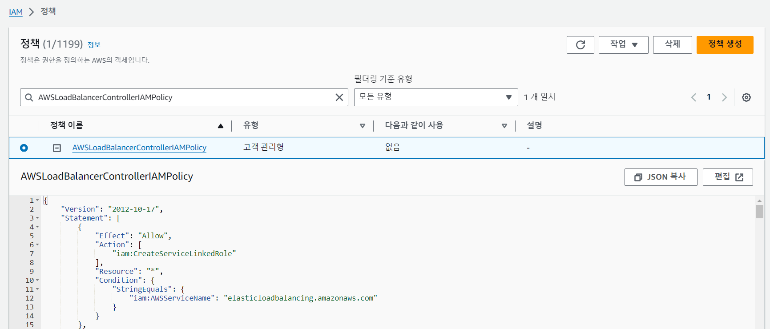This screenshot has width=770, height=329.
Task: Open the AWSLoadBalancerControllerIAMPolicy policy link
Action: (x=139, y=148)
